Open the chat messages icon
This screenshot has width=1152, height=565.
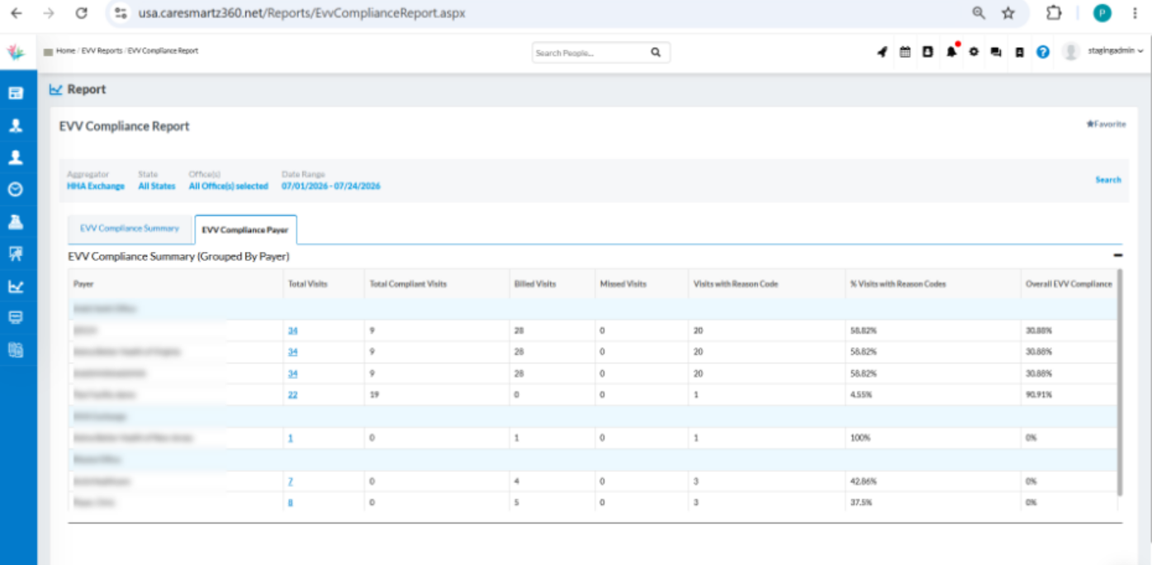[996, 52]
